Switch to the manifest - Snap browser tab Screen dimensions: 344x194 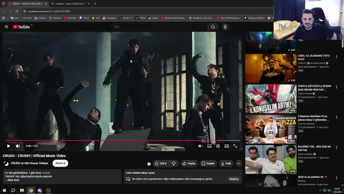[70, 4]
